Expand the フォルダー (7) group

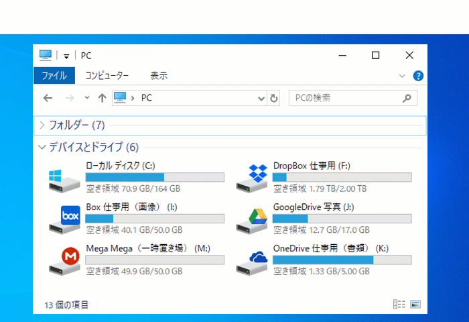tap(42, 125)
